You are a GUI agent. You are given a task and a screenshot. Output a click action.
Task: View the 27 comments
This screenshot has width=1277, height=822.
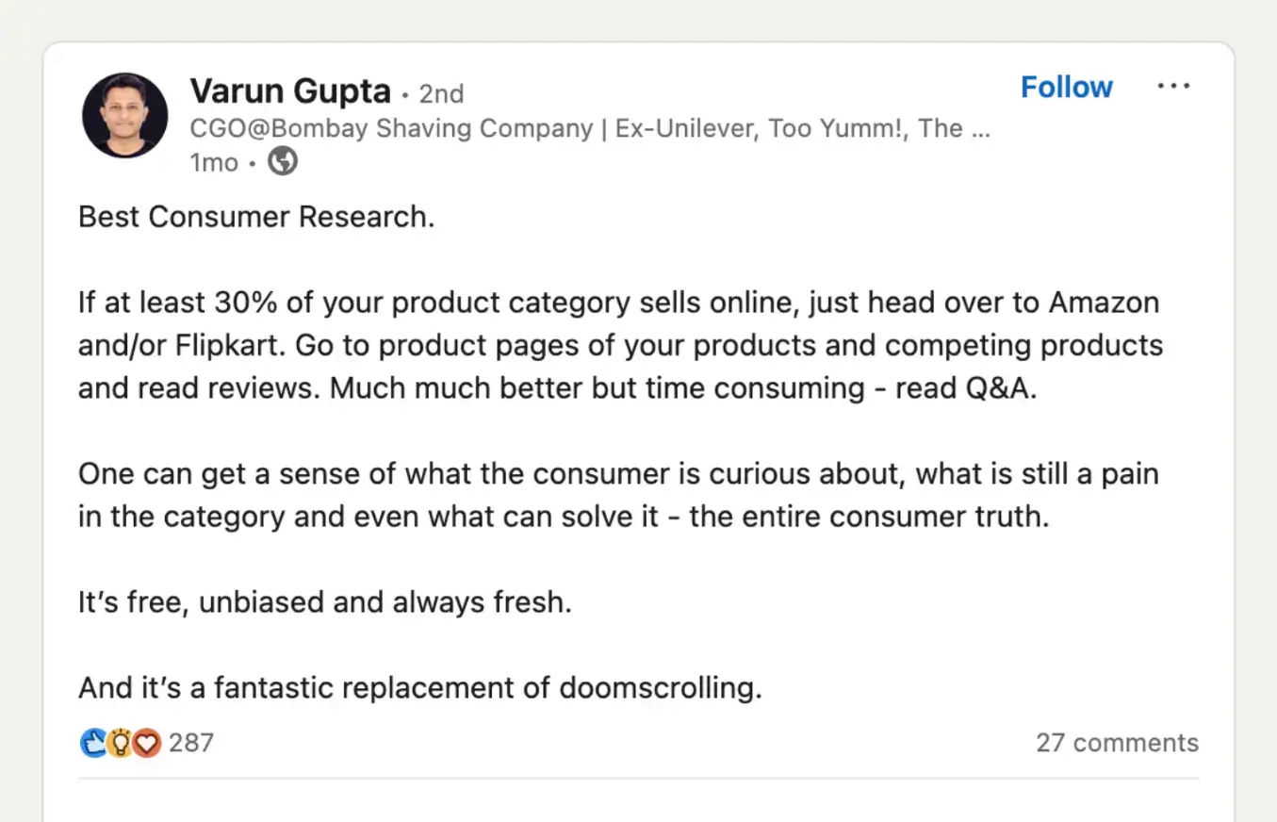(1117, 743)
